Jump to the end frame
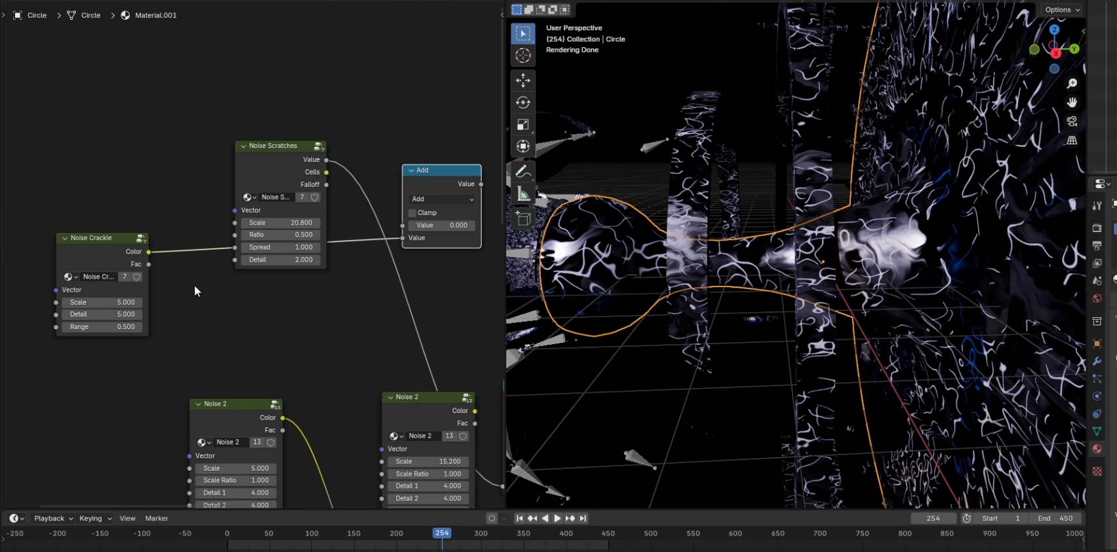 pyautogui.click(x=583, y=519)
